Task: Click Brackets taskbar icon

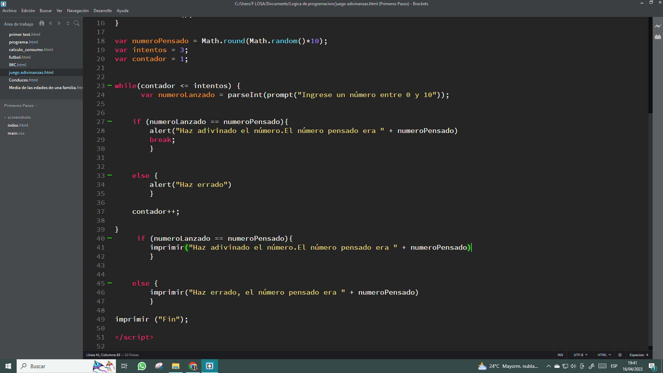Action: pyautogui.click(x=210, y=366)
